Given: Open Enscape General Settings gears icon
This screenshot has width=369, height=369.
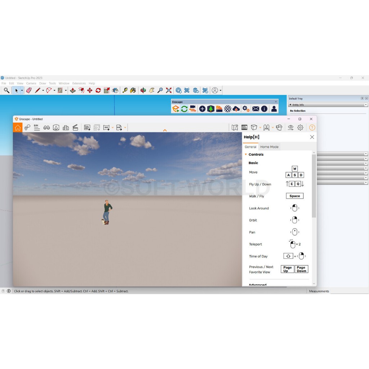Looking at the screenshot, I should (x=246, y=109).
